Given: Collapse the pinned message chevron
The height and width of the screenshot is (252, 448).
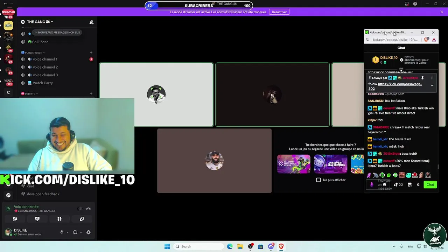Looking at the screenshot, I should [432, 85].
